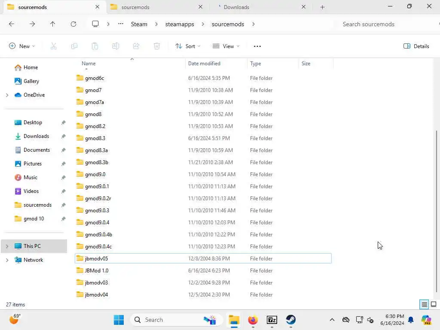Open Home in the navigation pane

tap(31, 67)
